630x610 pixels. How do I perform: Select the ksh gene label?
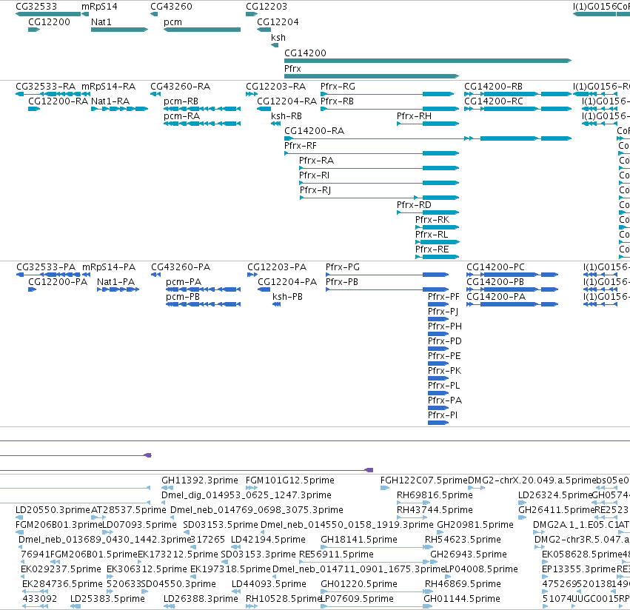click(x=278, y=37)
